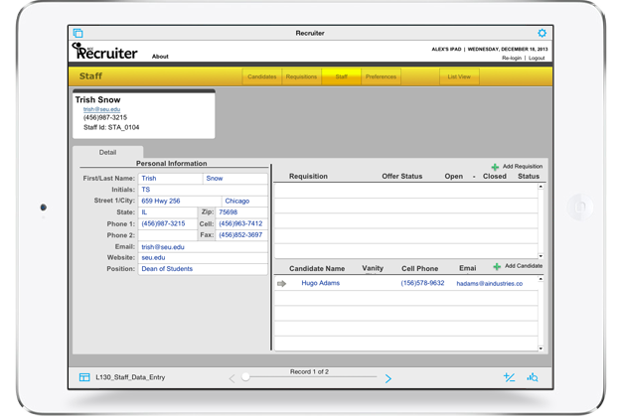Image resolution: width=618 pixels, height=417 pixels.
Task: Click the City field Chicago
Action: click(244, 202)
